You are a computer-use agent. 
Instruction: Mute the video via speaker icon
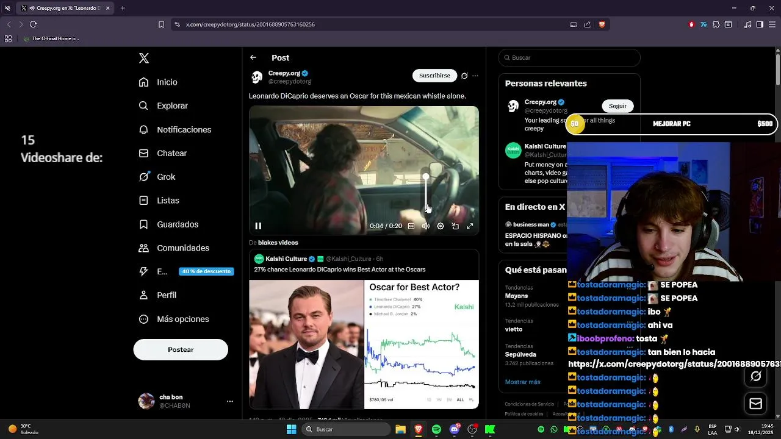426,226
